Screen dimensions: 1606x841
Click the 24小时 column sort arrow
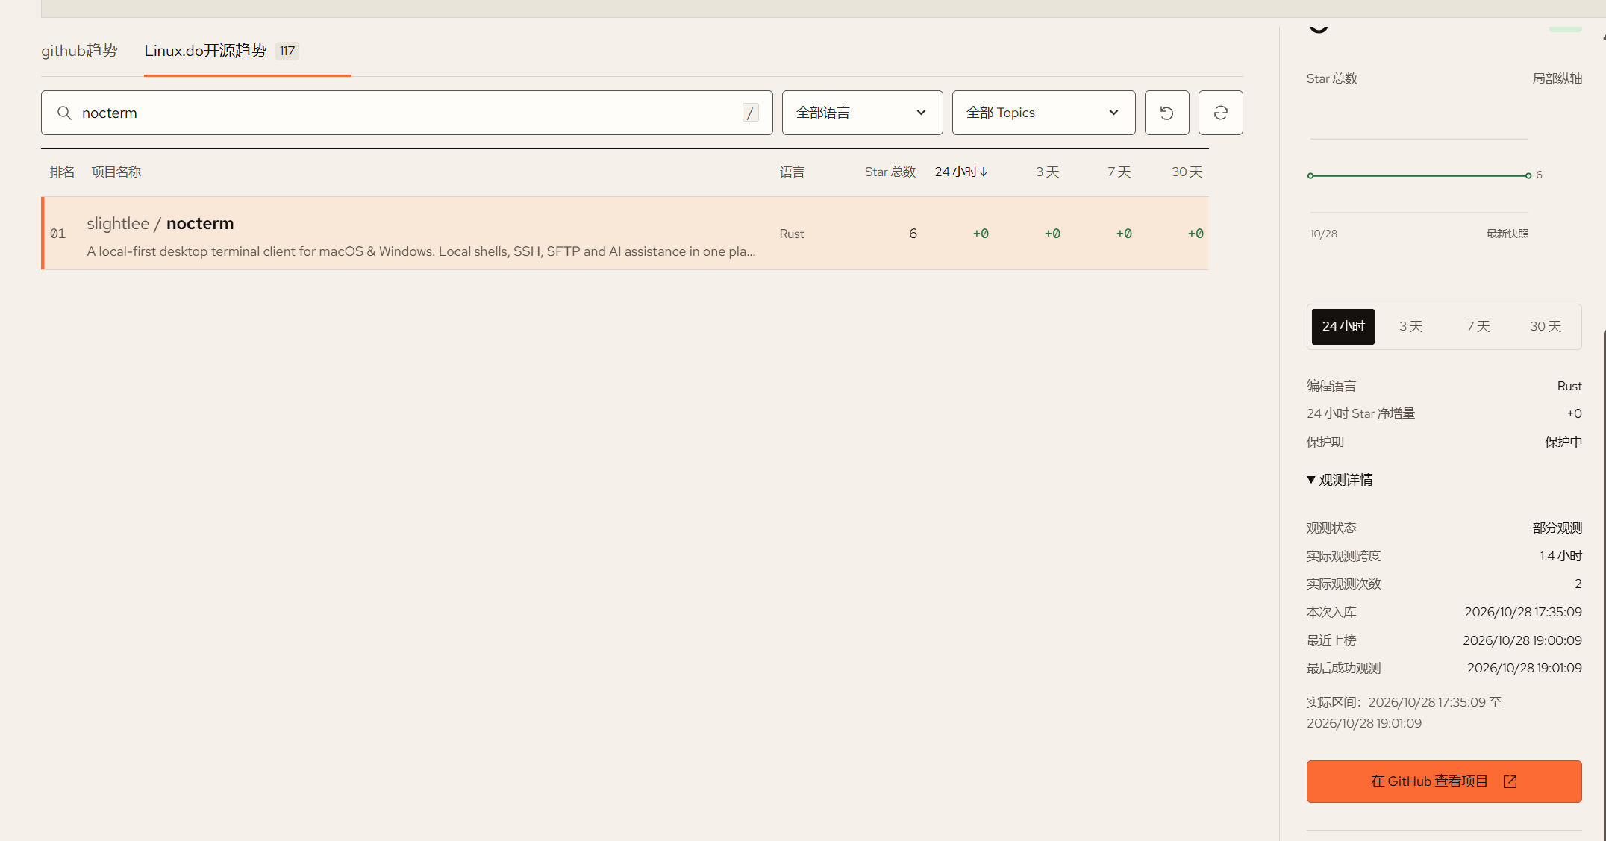pos(984,172)
